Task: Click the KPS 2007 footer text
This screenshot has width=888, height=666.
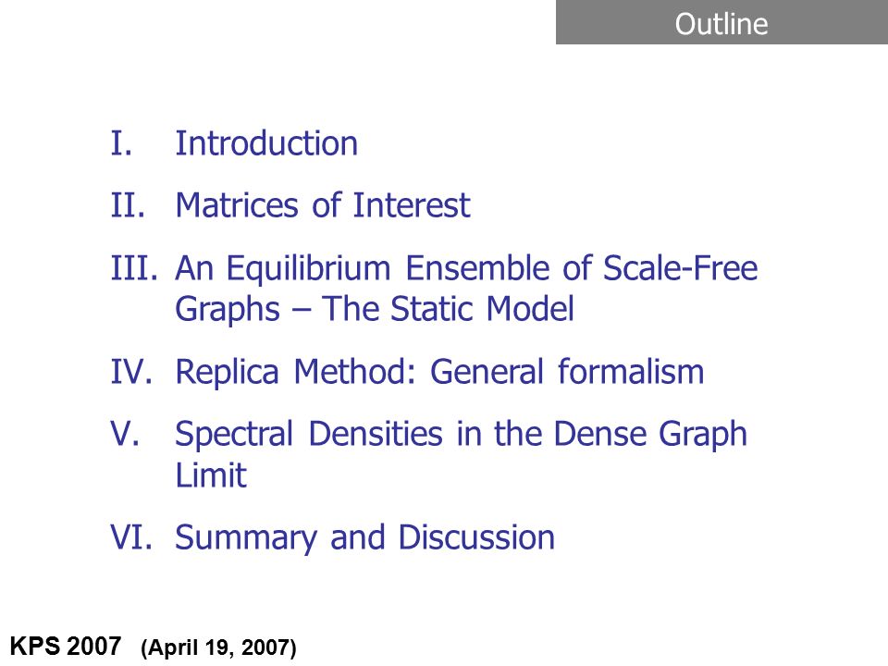Action: pos(66,647)
